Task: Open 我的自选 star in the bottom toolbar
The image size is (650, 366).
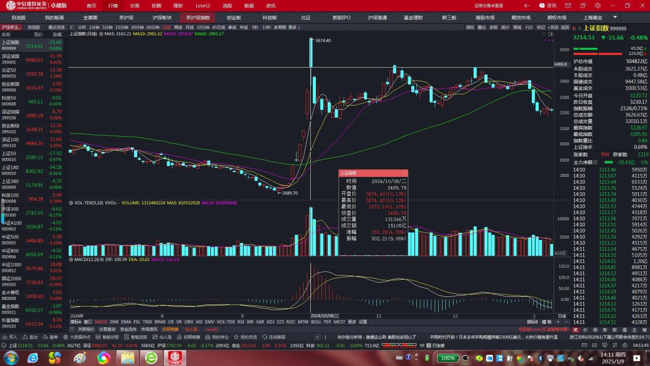Action: pyautogui.click(x=245, y=337)
